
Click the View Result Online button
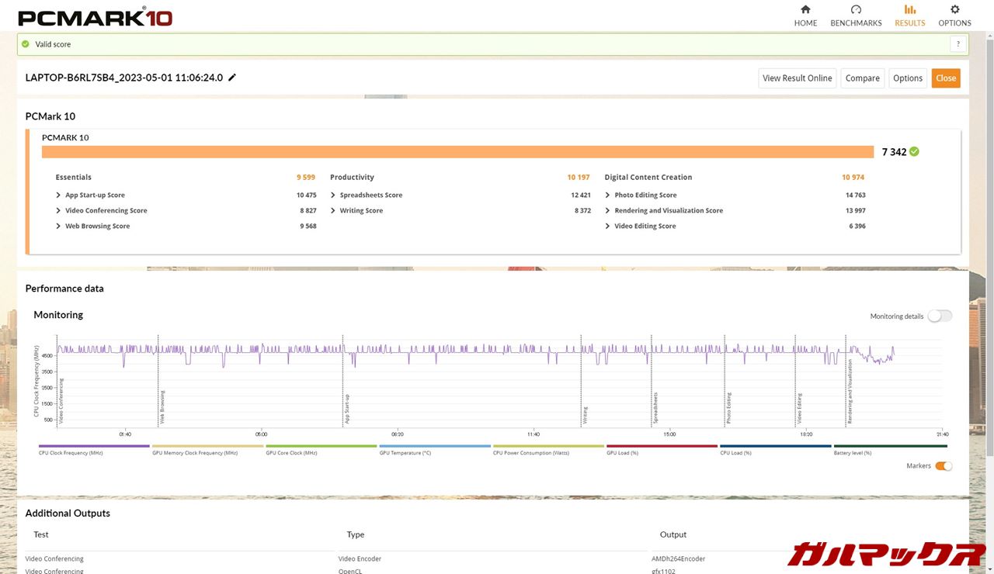(x=797, y=78)
